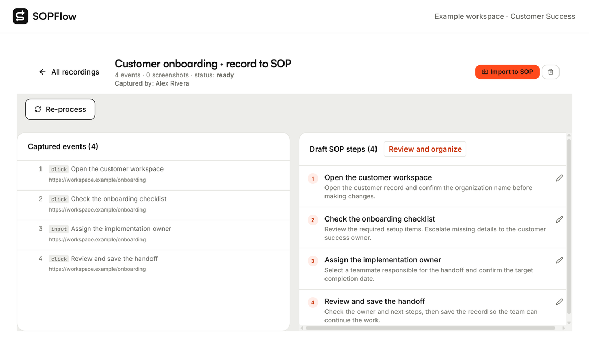
Task: Edit step Open the customer workspace
Action: (560, 178)
